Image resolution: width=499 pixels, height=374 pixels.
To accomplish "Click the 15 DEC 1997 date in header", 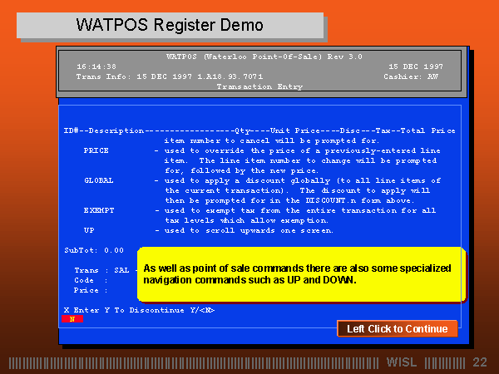I will click(415, 66).
